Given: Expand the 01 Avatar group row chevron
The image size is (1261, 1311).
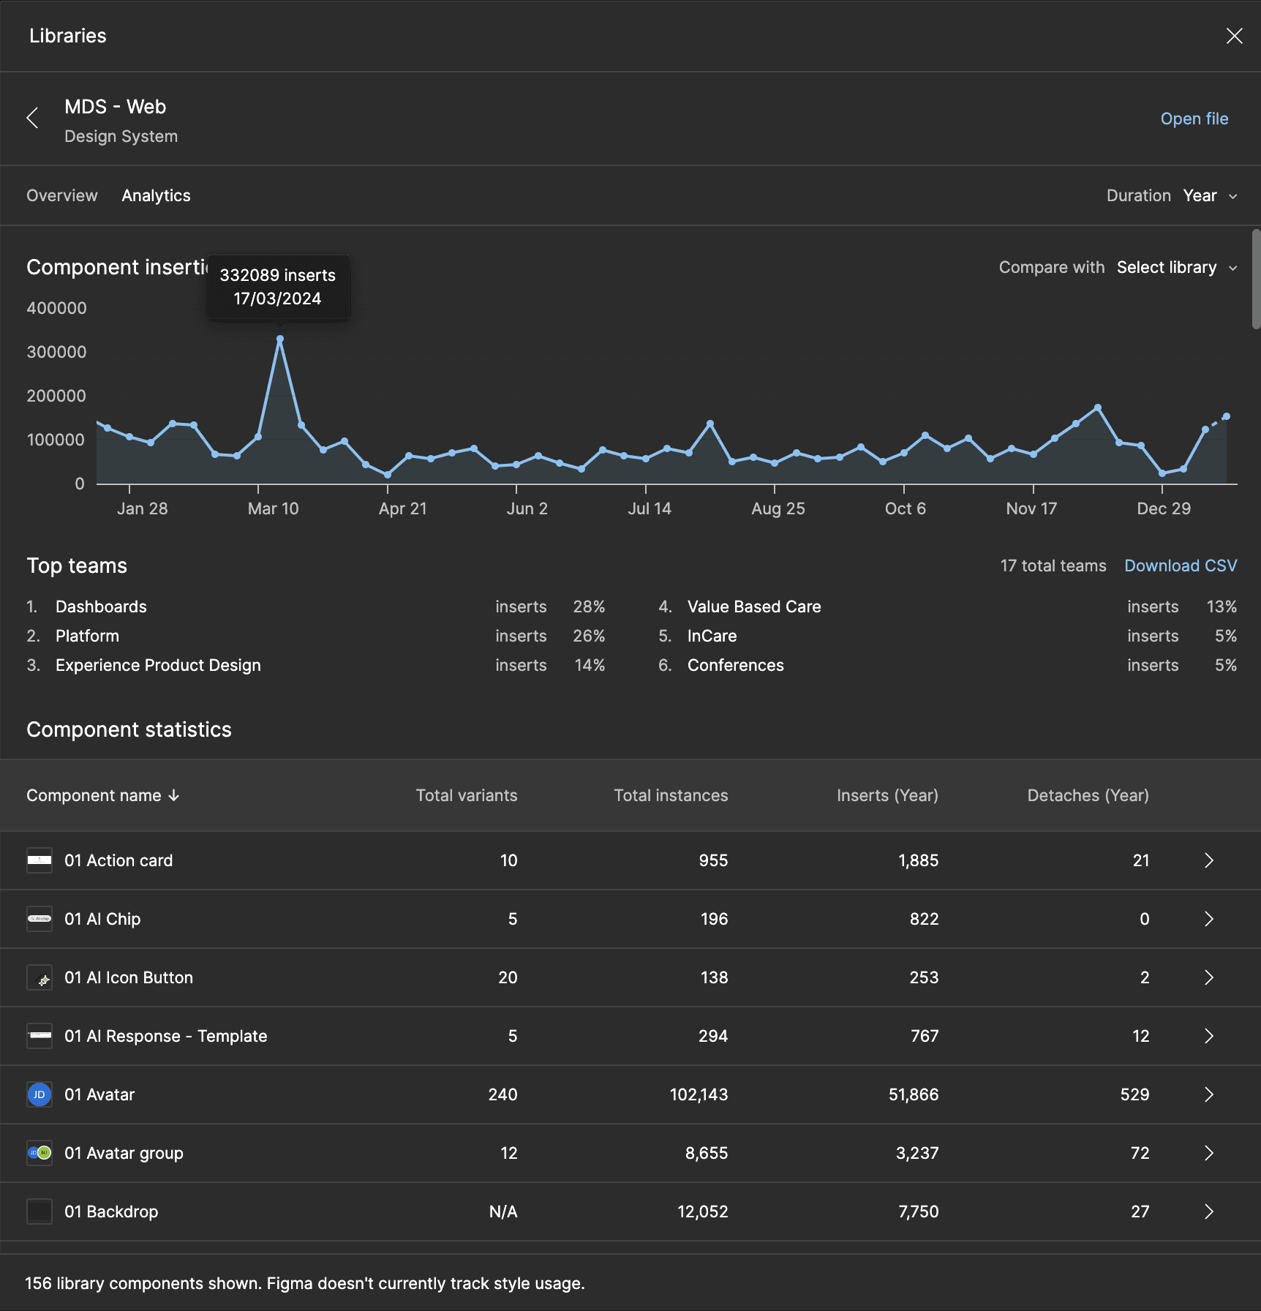Looking at the screenshot, I should click(x=1208, y=1153).
